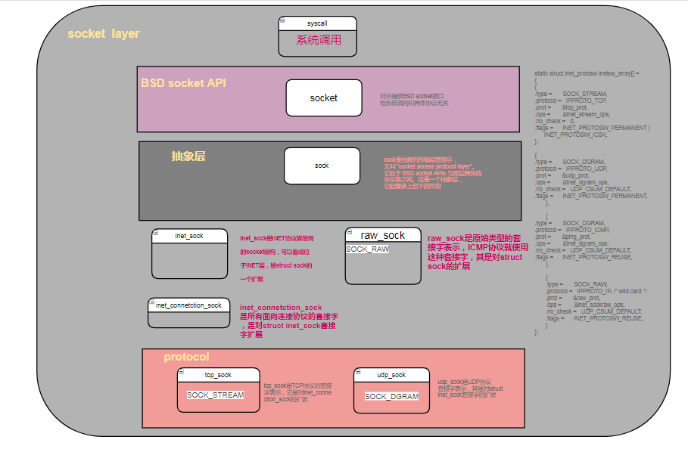Click the '.ops = &inet_sockraw_ops,' code line
Image resolution: width=688 pixels, height=449 pixels.
tap(585, 305)
